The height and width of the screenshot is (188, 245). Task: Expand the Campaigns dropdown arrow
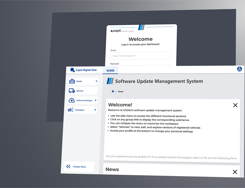tap(95, 110)
